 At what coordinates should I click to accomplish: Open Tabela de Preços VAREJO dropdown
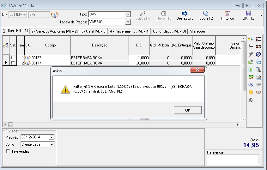click(x=128, y=22)
